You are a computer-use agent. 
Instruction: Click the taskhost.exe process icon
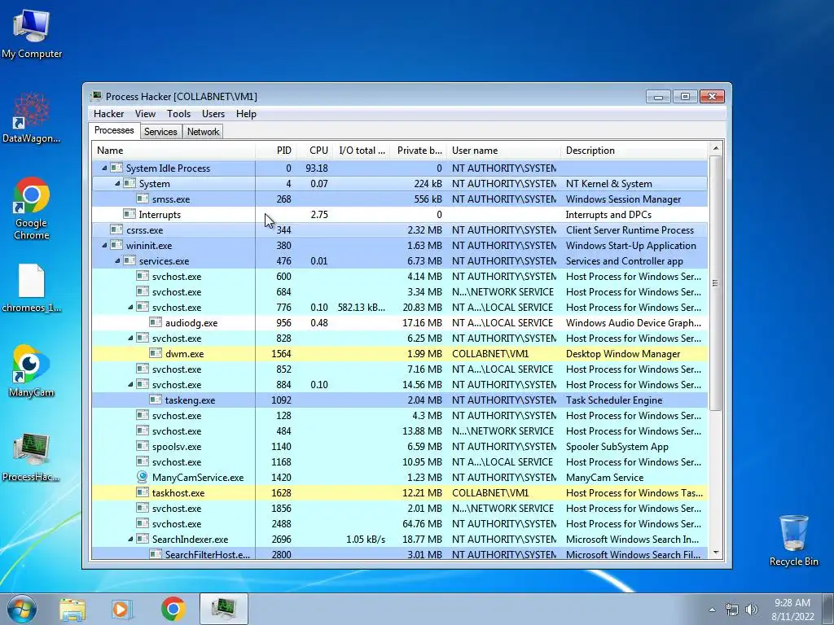tap(142, 492)
